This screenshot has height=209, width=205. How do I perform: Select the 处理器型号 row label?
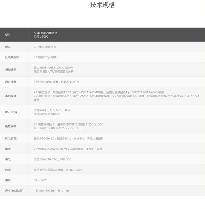click(12, 57)
